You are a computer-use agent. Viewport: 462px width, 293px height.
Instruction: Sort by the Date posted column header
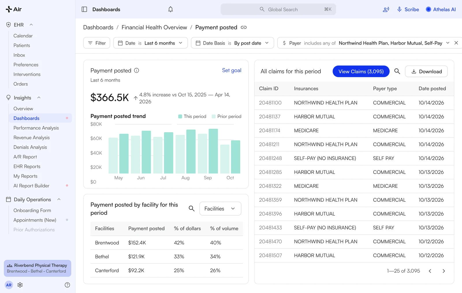pos(432,89)
